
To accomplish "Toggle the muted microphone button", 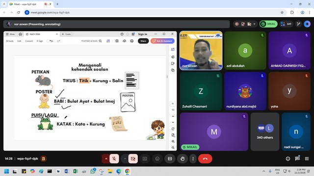I will click(x=114, y=158).
